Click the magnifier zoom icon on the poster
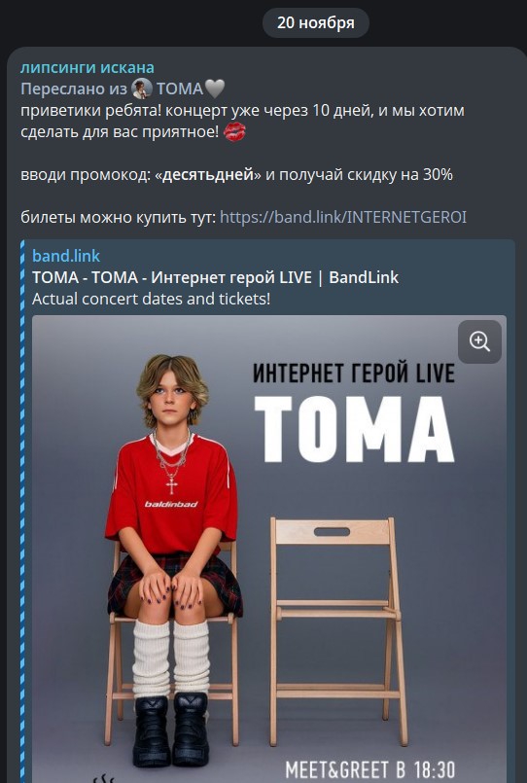The image size is (527, 783). pos(479,341)
